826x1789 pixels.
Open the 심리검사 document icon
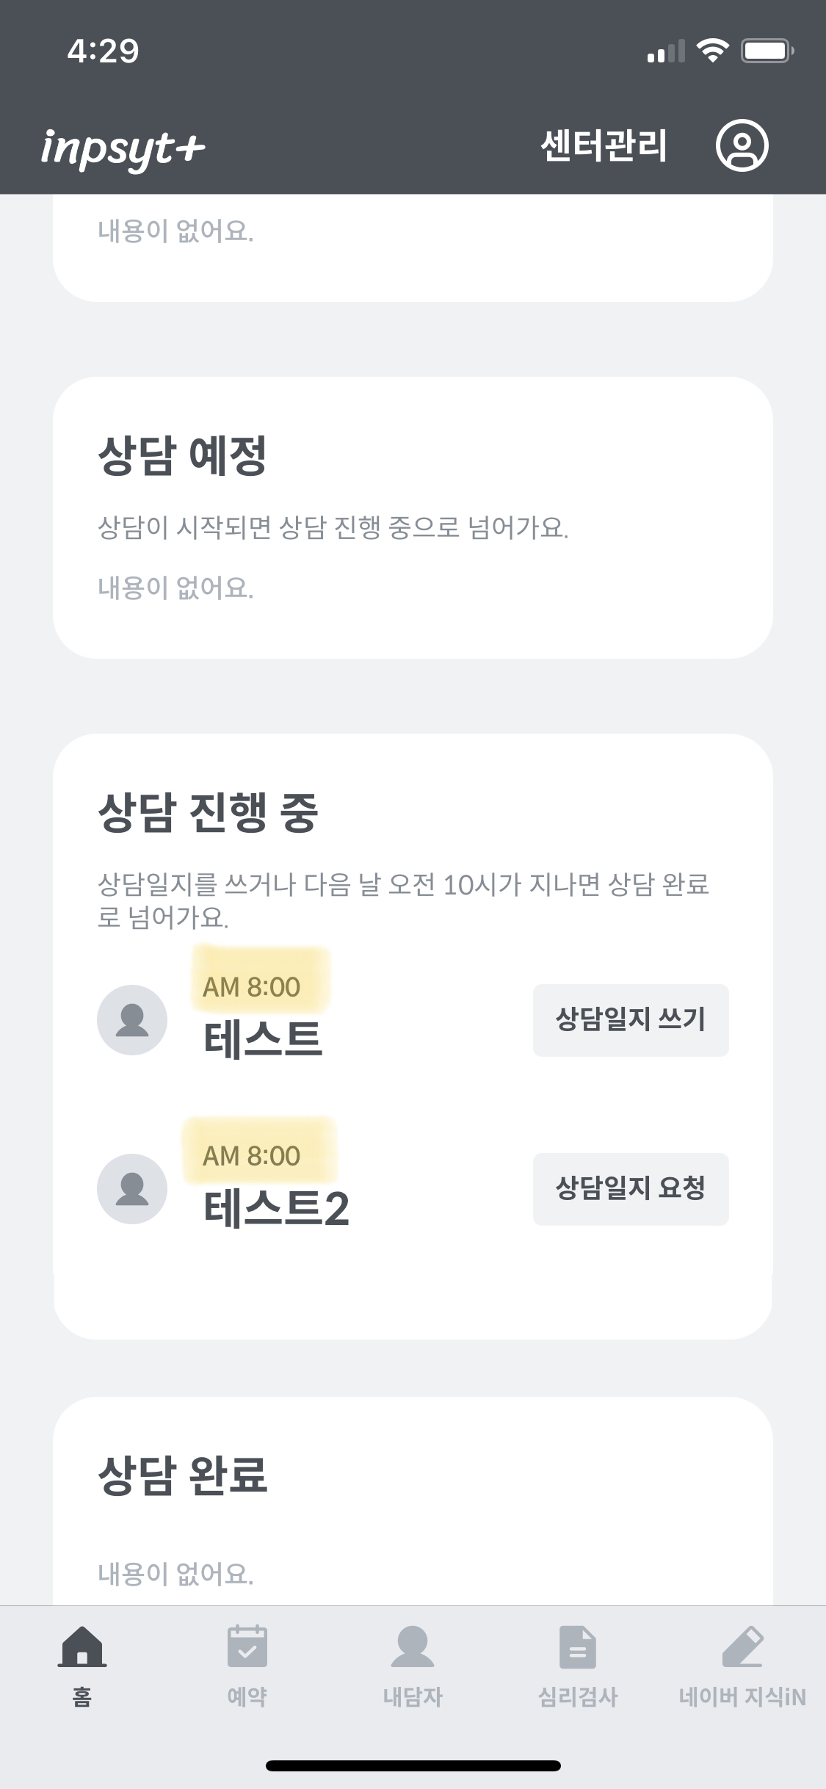coord(578,1647)
